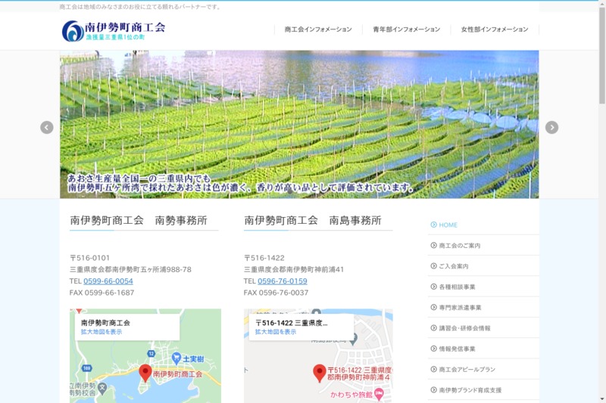606x403 pixels.
Task: Open the 商工会インフォメーション menu
Action: pyautogui.click(x=318, y=29)
